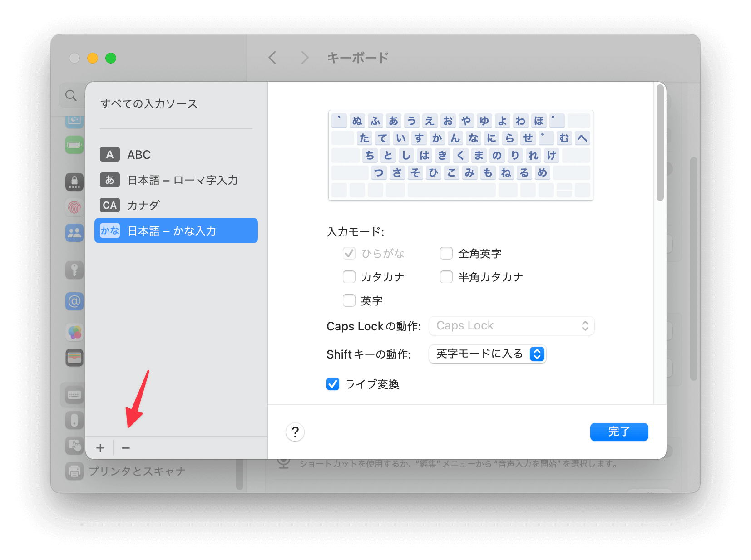Click the 完了 button

pos(619,432)
